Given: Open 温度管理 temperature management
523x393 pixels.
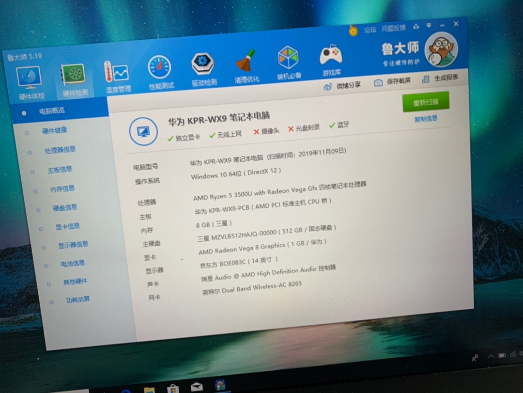Looking at the screenshot, I should click(x=117, y=77).
